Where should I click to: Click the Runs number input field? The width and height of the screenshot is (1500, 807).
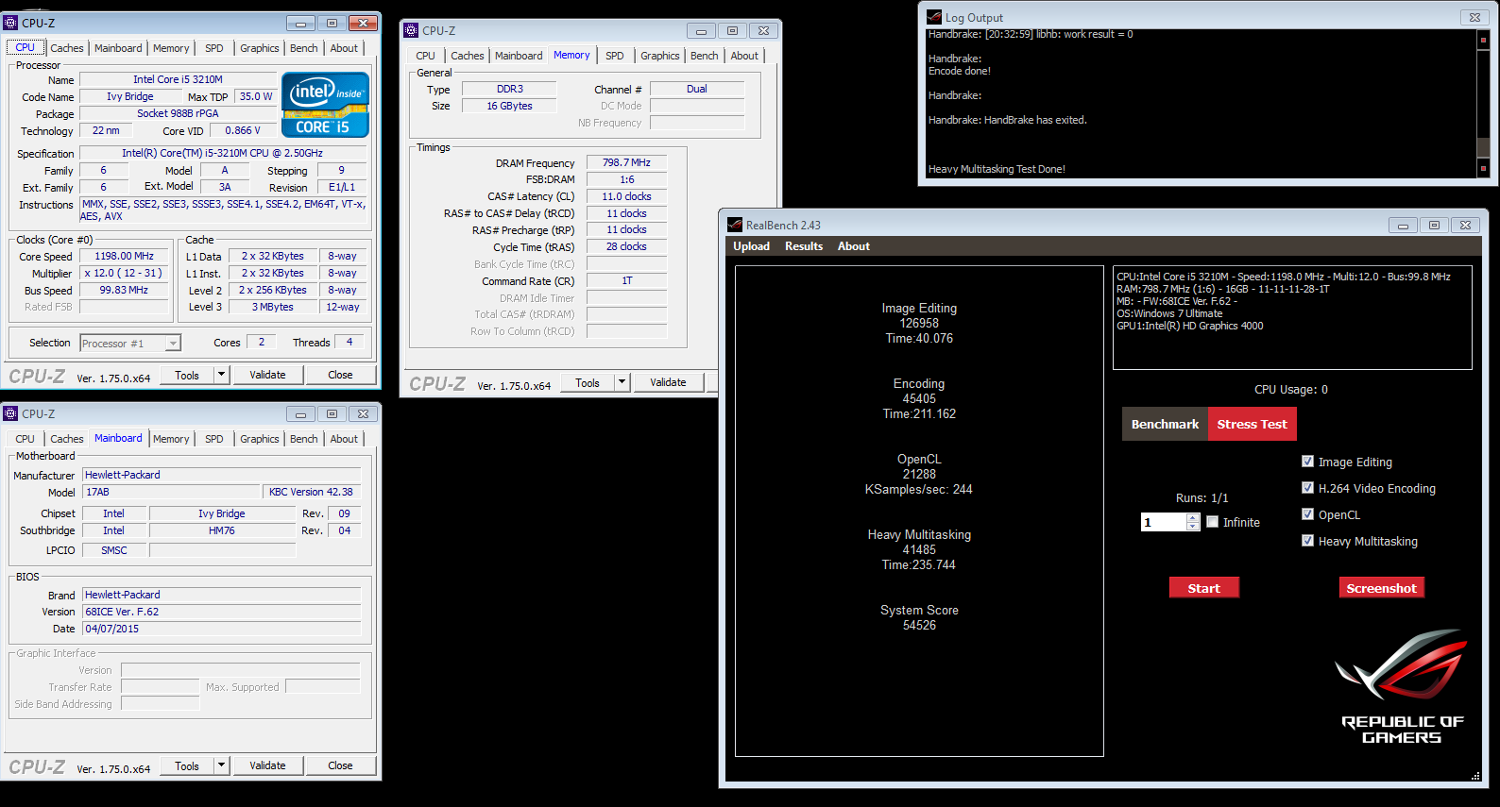1164,522
